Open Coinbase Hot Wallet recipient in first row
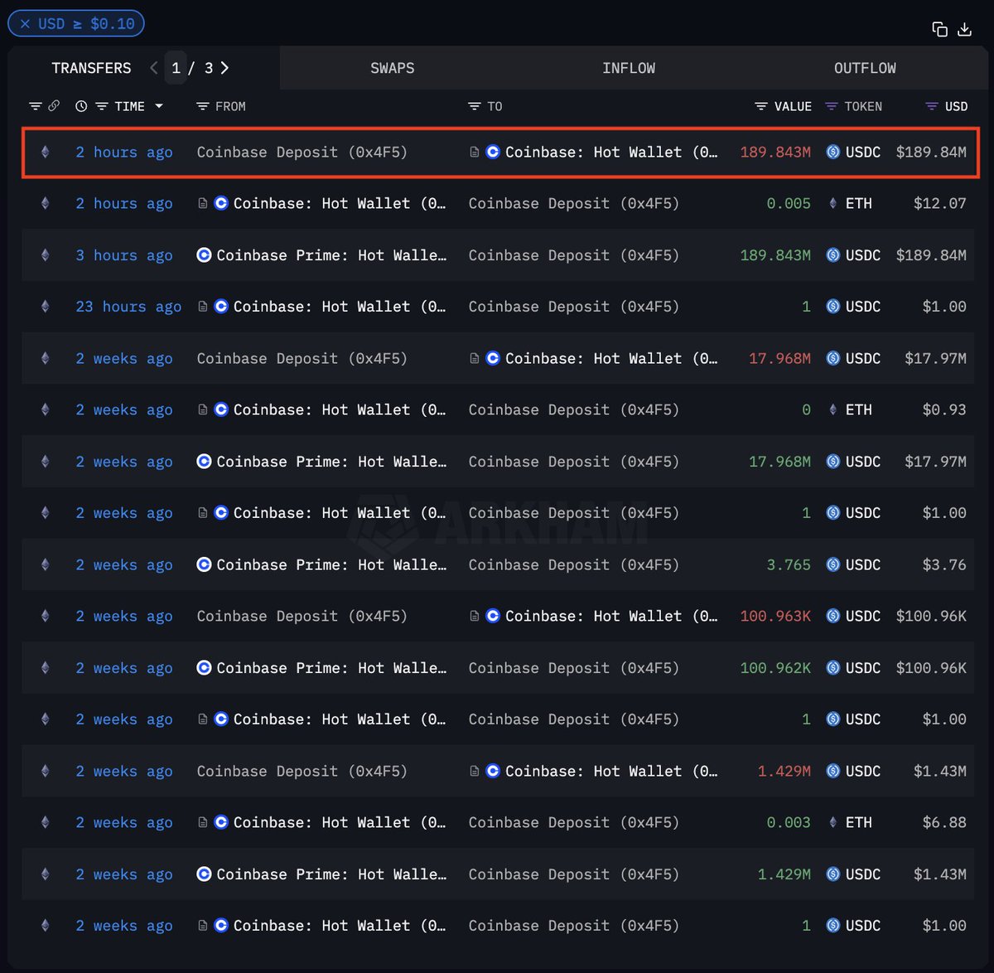Image resolution: width=994 pixels, height=973 pixels. pyautogui.click(x=611, y=152)
